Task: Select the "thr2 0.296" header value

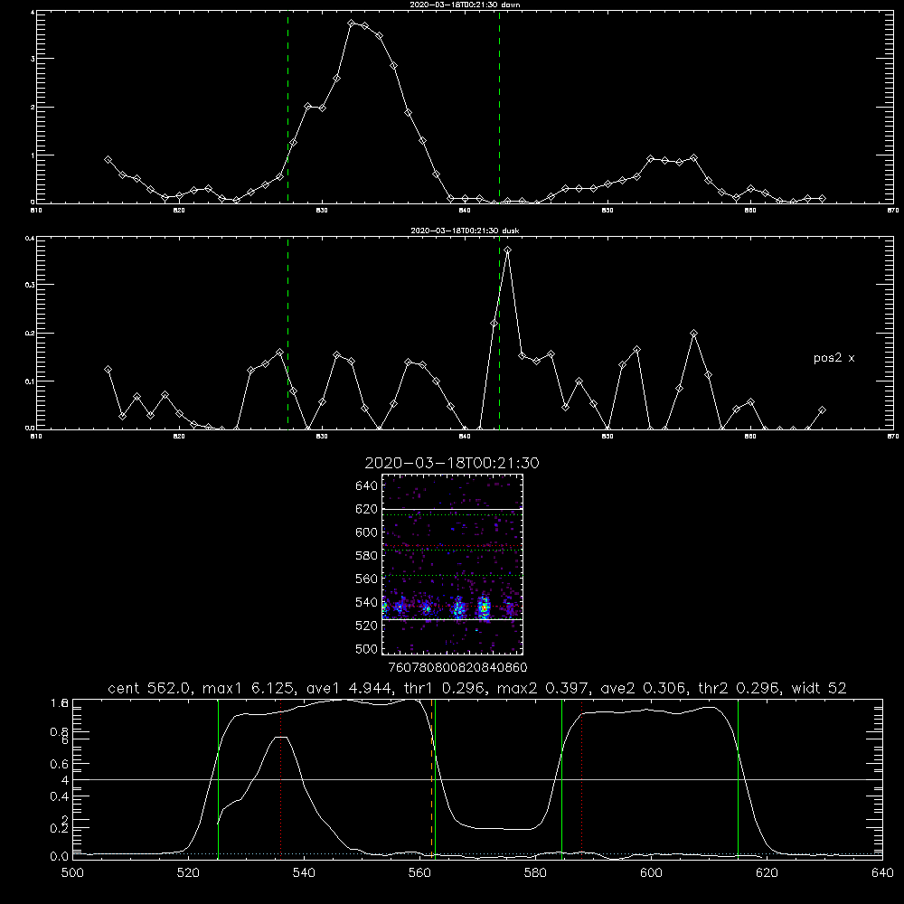Action: [739, 688]
